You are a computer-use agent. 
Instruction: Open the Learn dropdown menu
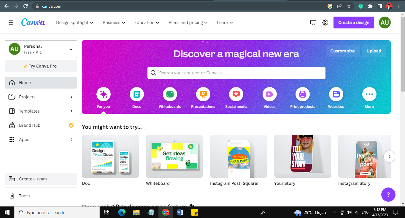(x=225, y=22)
